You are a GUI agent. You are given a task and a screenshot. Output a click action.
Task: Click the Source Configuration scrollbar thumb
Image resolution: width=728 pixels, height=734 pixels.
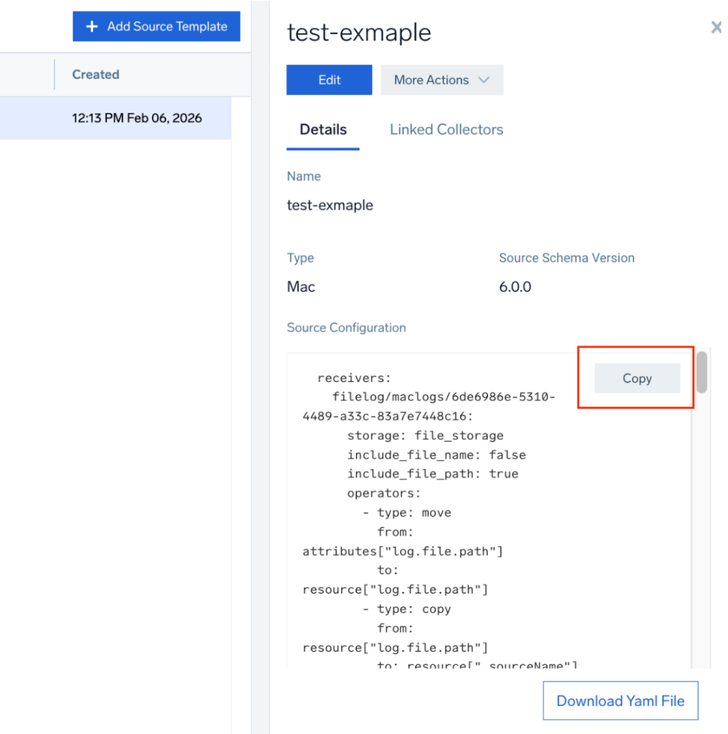[x=701, y=372]
